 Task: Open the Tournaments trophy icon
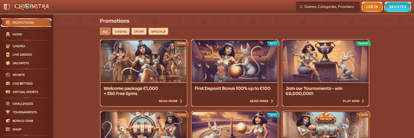click(x=8, y=112)
